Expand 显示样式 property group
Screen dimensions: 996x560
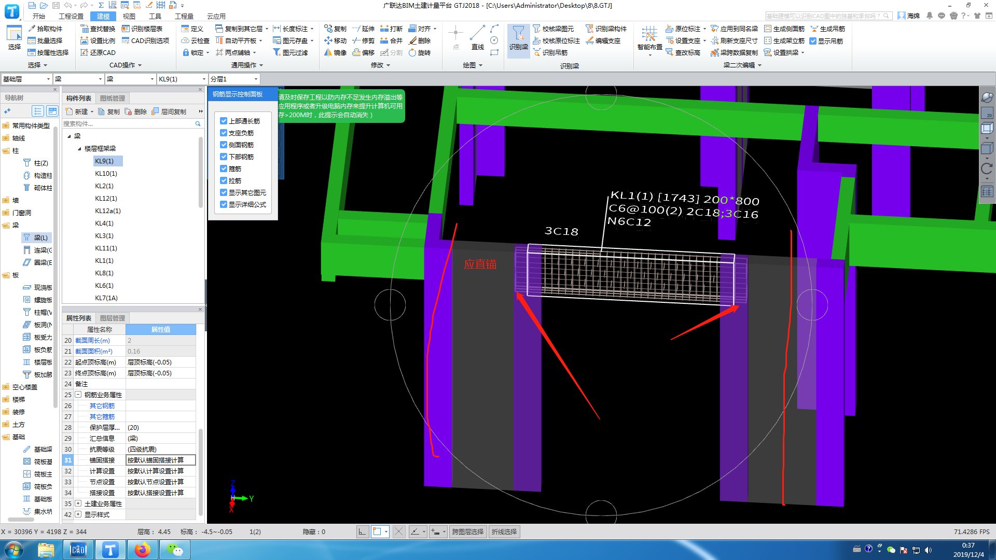pos(78,514)
